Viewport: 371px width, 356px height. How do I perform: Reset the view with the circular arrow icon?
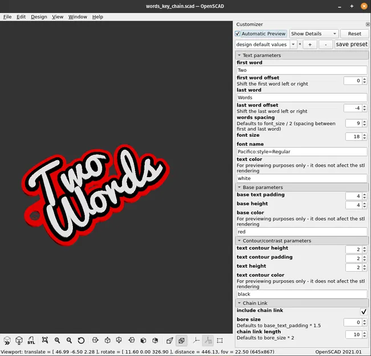(x=81, y=341)
